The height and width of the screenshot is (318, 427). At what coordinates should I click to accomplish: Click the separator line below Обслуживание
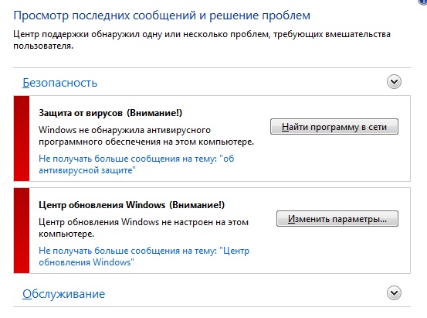(212, 307)
